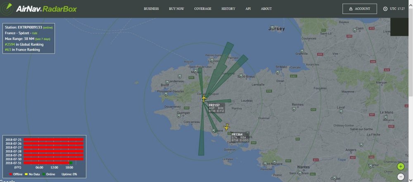Open the ABOUT page

click(x=266, y=9)
